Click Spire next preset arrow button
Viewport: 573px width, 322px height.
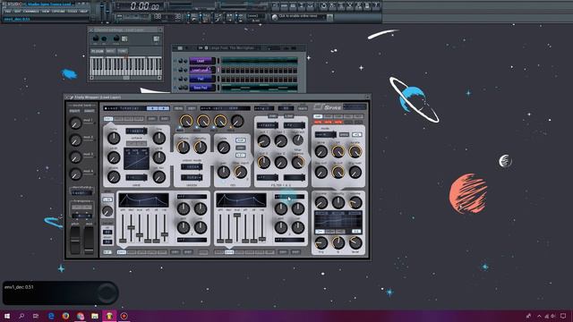pyautogui.click(x=164, y=108)
